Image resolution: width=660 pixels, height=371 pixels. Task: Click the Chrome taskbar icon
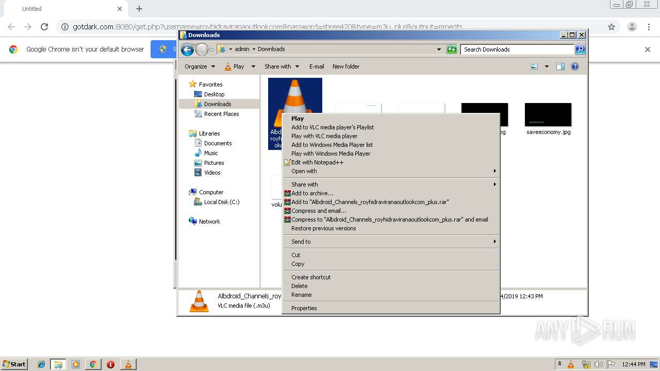point(93,364)
